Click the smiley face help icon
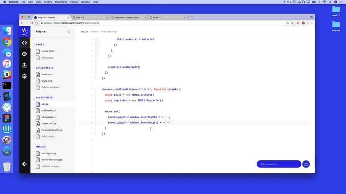The width and height of the screenshot is (346, 194). click(306, 164)
